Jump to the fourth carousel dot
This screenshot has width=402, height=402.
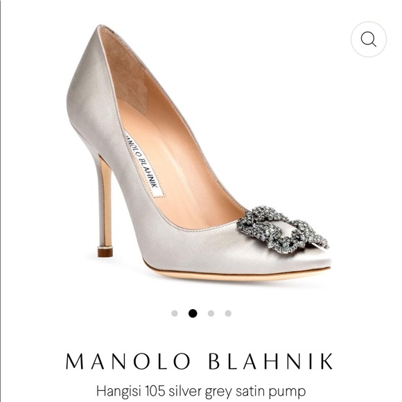click(x=228, y=313)
